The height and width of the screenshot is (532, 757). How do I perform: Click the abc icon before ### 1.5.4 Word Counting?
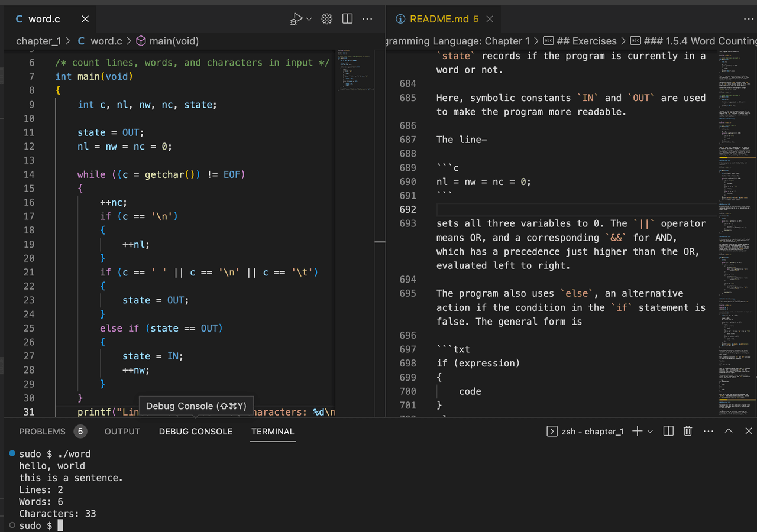point(635,41)
